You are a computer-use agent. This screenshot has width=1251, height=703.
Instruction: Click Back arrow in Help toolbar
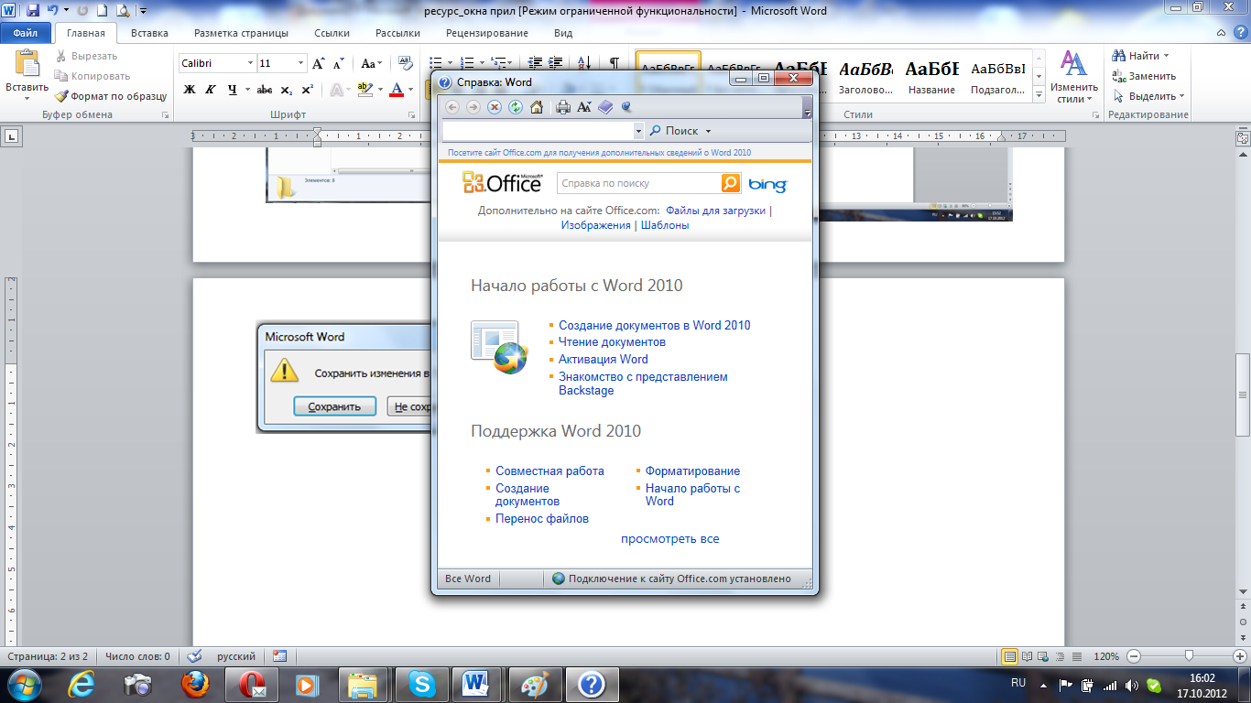point(451,107)
